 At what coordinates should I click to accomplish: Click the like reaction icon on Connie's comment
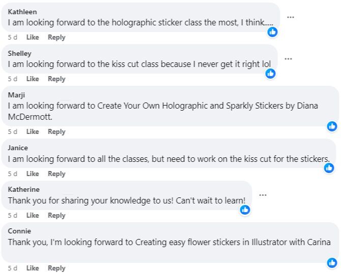point(332,262)
